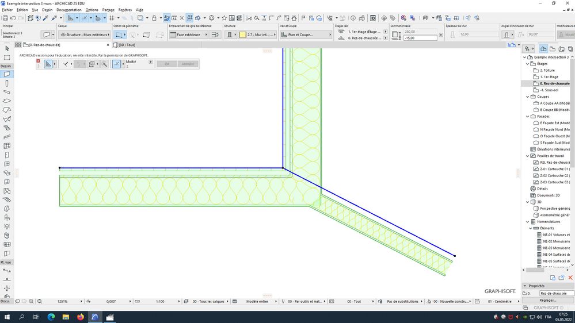This screenshot has height=323, width=575.
Task: Click the red delete X in the navigator
Action: 570,278
